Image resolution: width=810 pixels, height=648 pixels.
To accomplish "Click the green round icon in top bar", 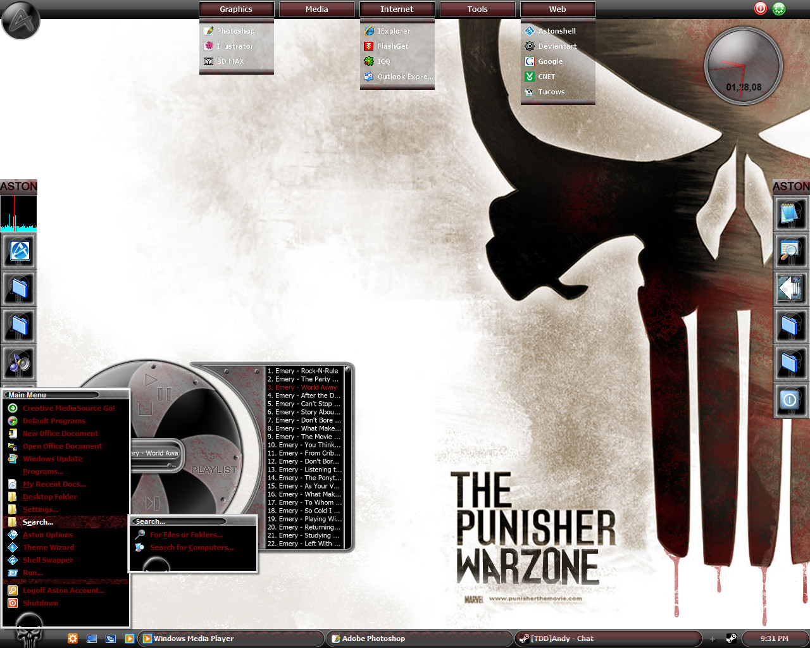I will point(779,9).
